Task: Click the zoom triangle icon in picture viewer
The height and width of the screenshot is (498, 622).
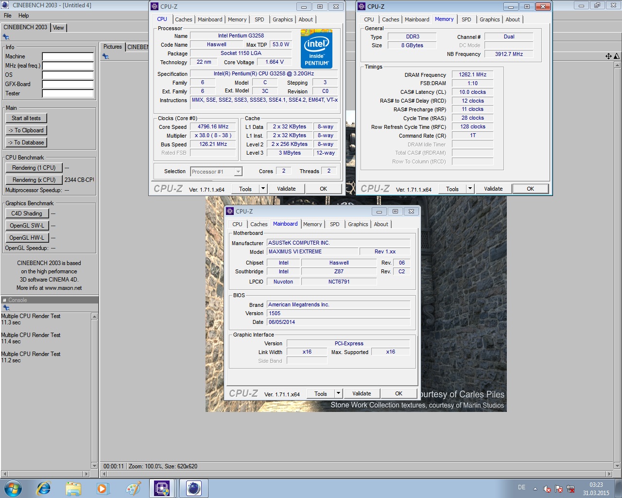Action: 616,56
